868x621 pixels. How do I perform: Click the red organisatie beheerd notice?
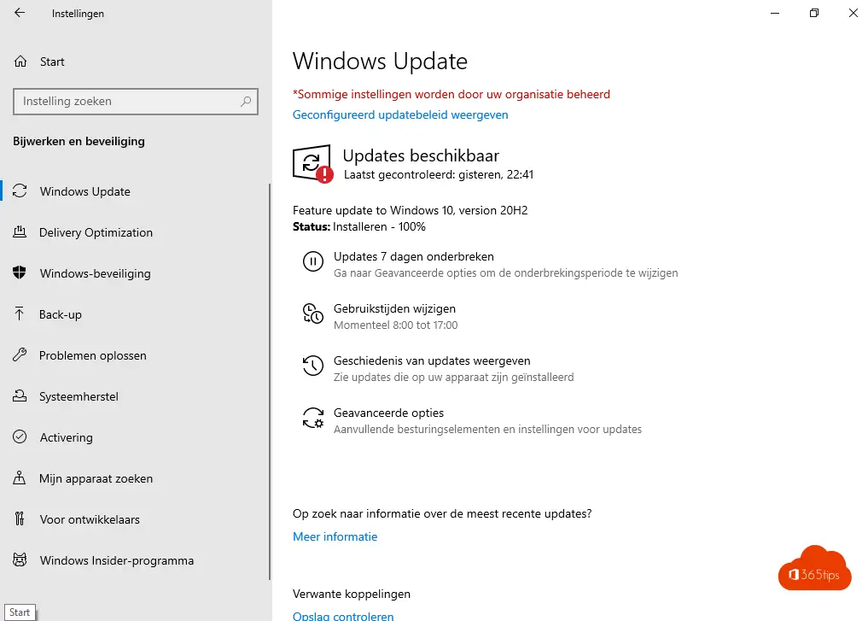coord(451,94)
